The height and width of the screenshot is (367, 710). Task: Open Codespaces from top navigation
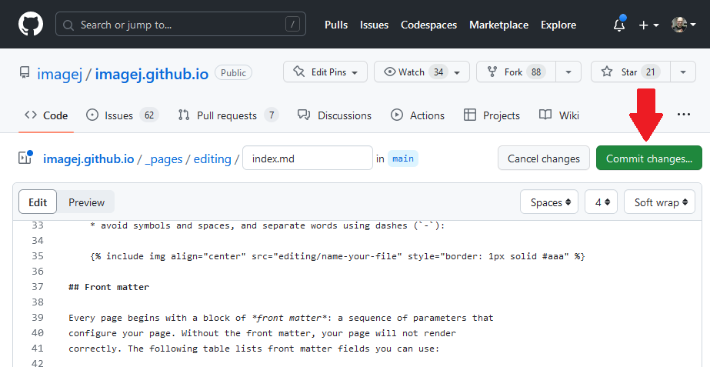click(x=428, y=25)
